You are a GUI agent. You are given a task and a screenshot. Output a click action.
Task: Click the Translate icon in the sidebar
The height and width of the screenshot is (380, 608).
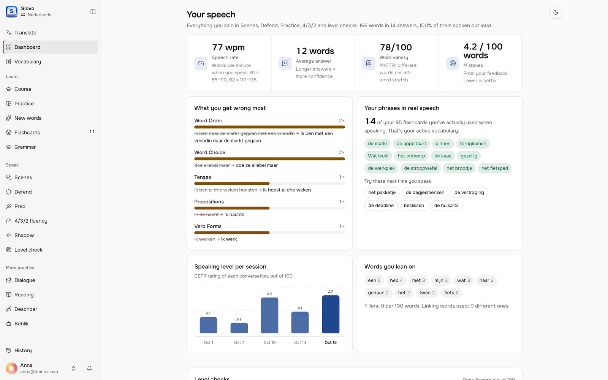coord(9,33)
